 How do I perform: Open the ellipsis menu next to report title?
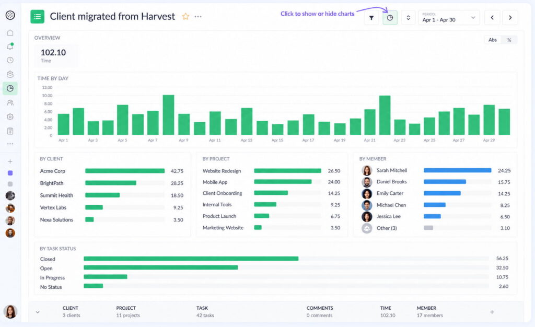click(198, 16)
